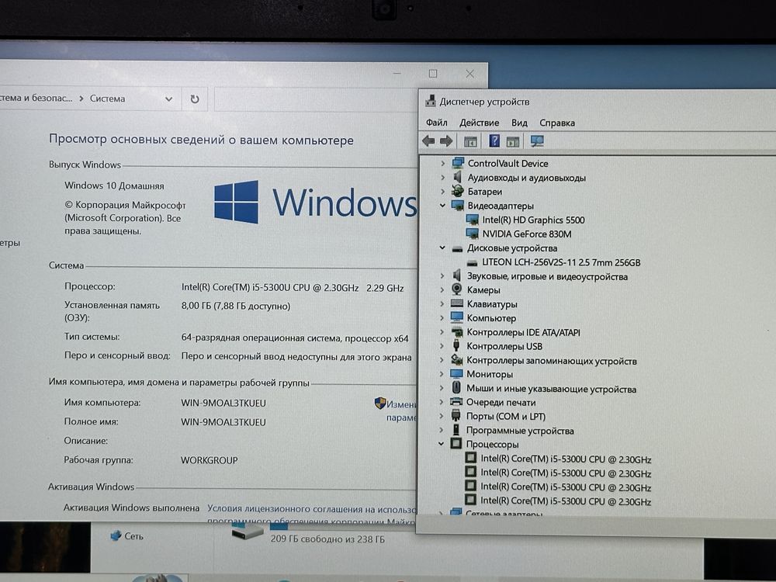
Task: Expand Контроллеры запоминающих устройств node
Action: click(442, 360)
